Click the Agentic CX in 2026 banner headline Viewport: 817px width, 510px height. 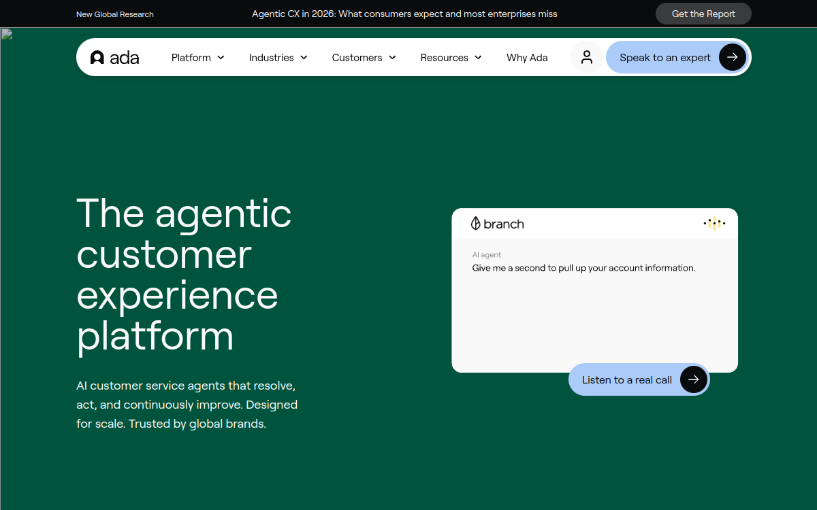404,14
